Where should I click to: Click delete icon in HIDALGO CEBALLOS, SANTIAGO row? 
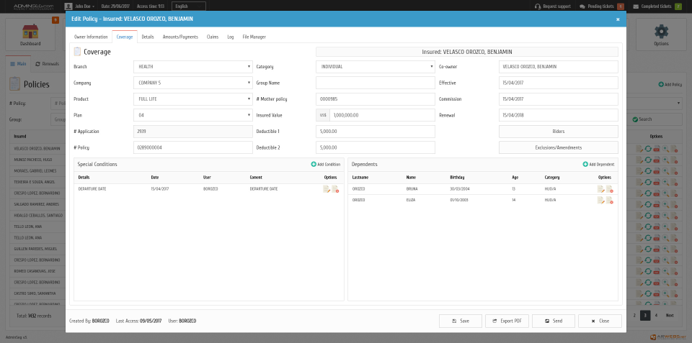coord(675,215)
